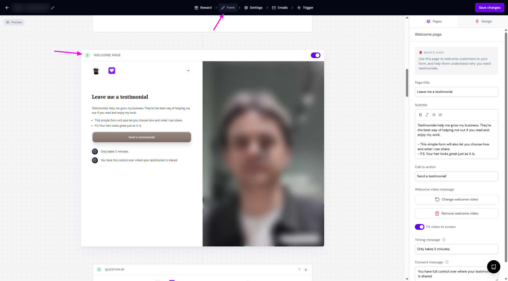Click the back arrow in top bar

coord(7,8)
